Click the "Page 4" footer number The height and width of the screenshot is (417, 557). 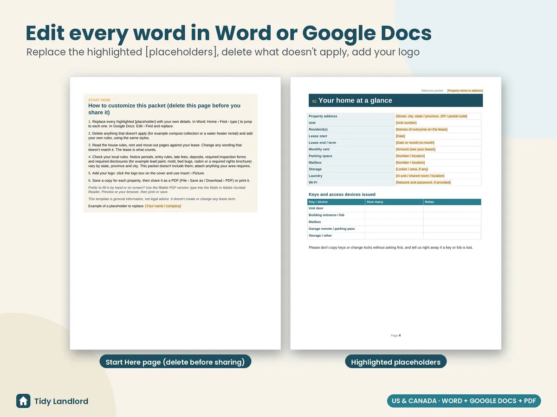[x=395, y=335]
